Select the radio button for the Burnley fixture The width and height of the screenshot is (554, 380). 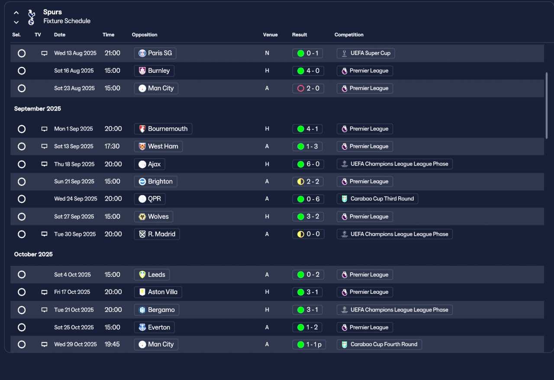click(22, 71)
